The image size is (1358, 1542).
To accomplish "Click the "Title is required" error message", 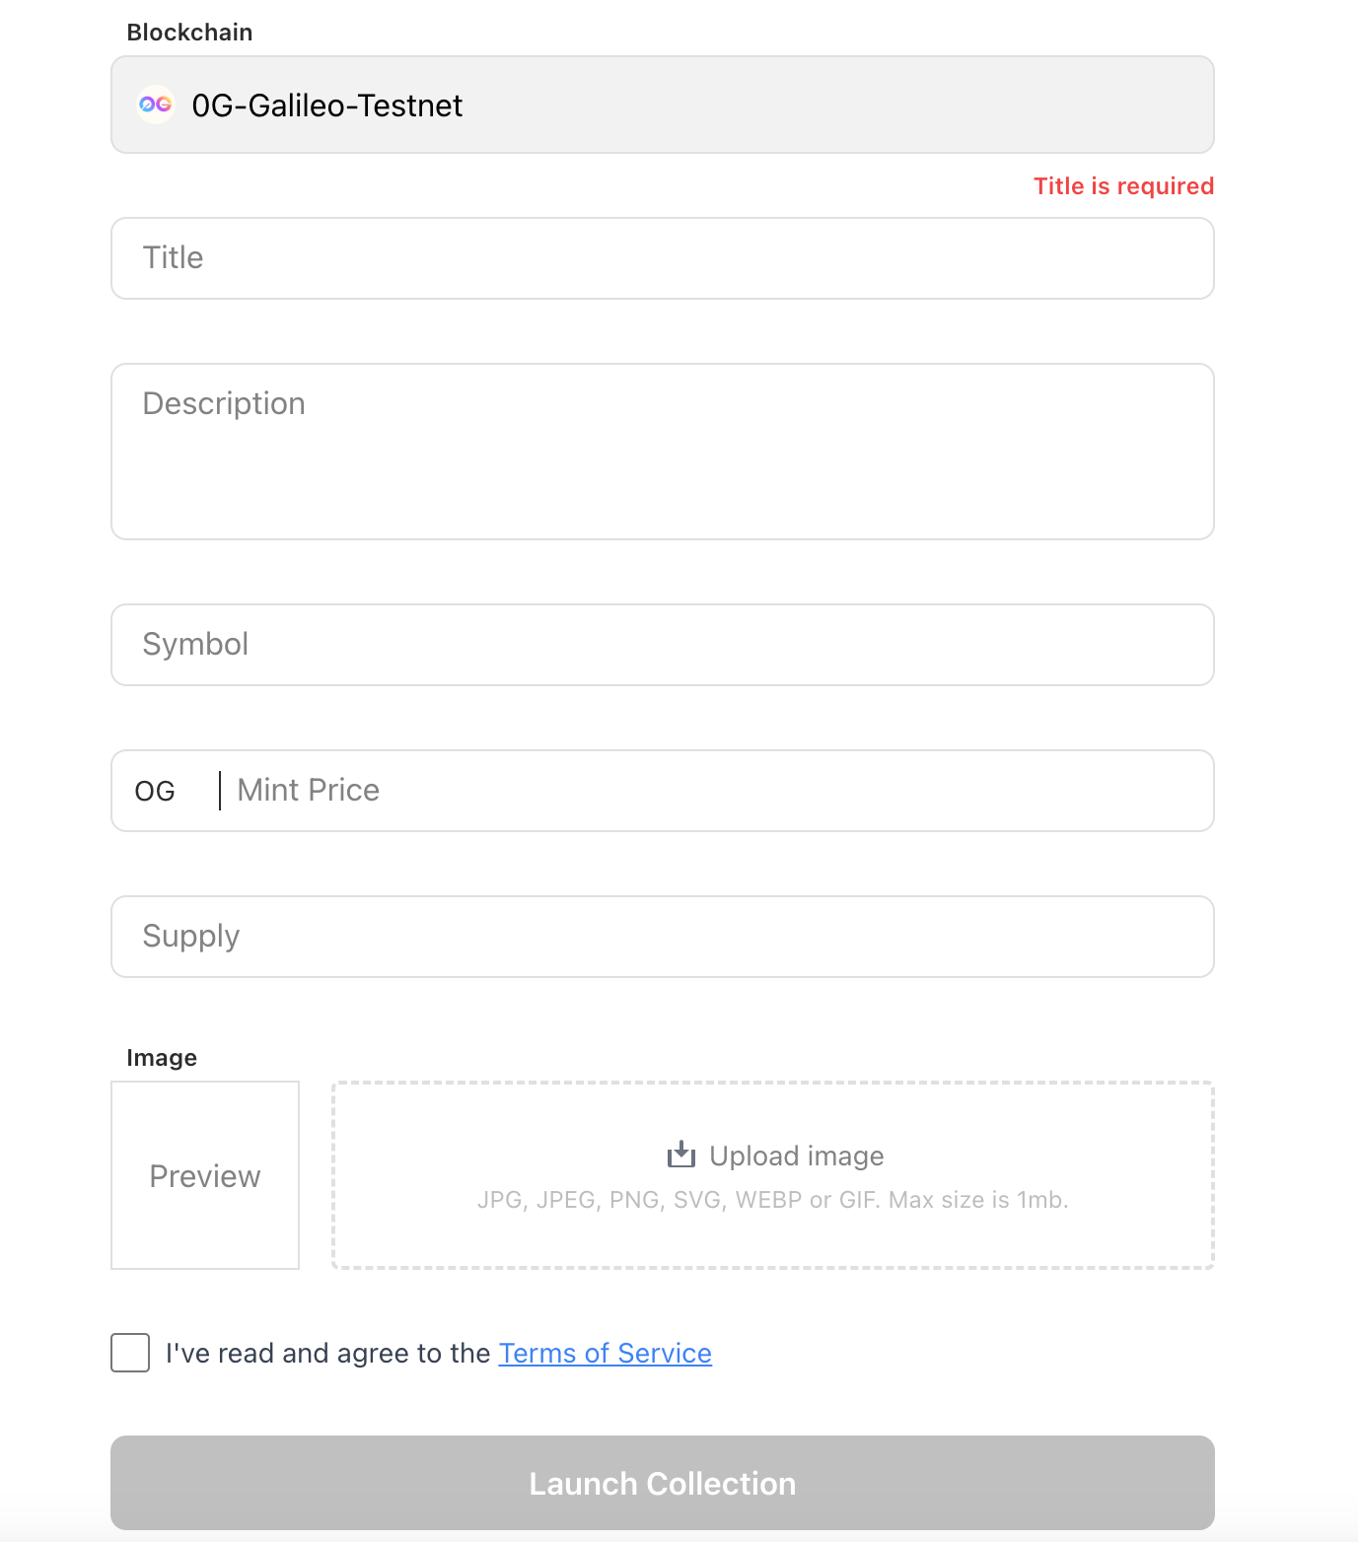I will (1123, 186).
